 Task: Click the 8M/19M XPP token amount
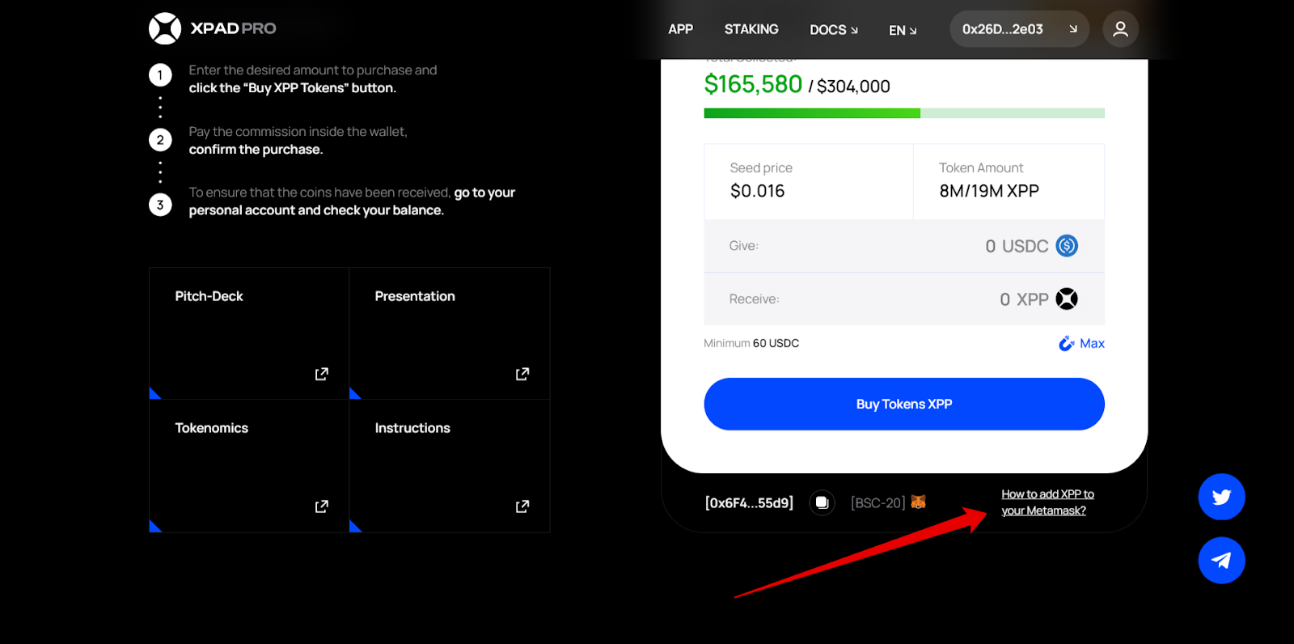point(989,191)
